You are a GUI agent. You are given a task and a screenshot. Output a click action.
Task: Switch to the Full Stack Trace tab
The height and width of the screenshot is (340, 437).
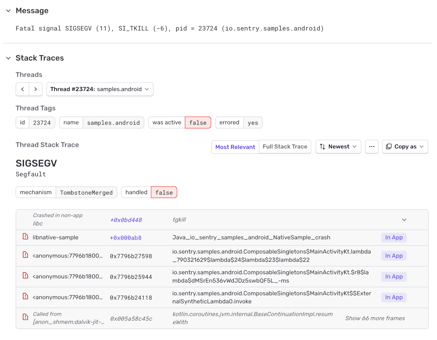point(285,146)
